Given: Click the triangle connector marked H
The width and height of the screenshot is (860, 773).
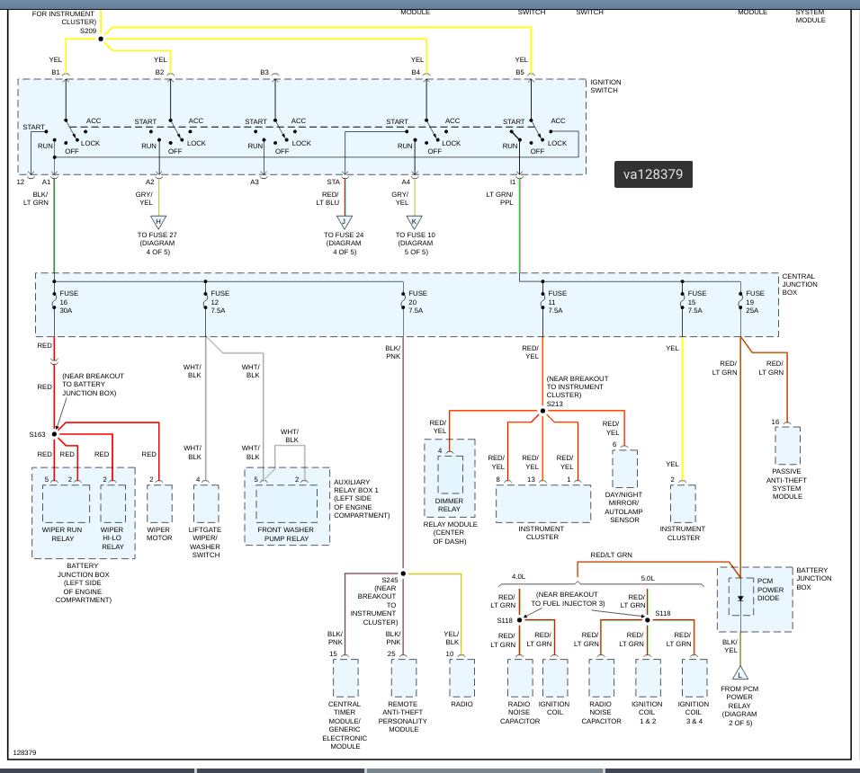Looking at the screenshot, I should coord(158,221).
